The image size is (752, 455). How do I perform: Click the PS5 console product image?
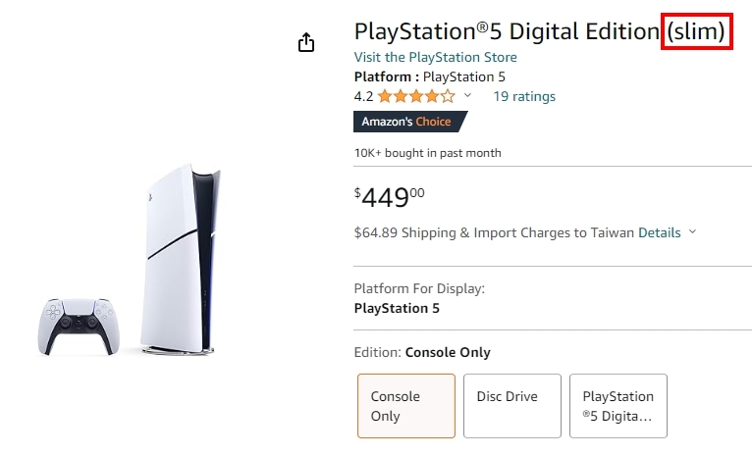click(x=179, y=260)
